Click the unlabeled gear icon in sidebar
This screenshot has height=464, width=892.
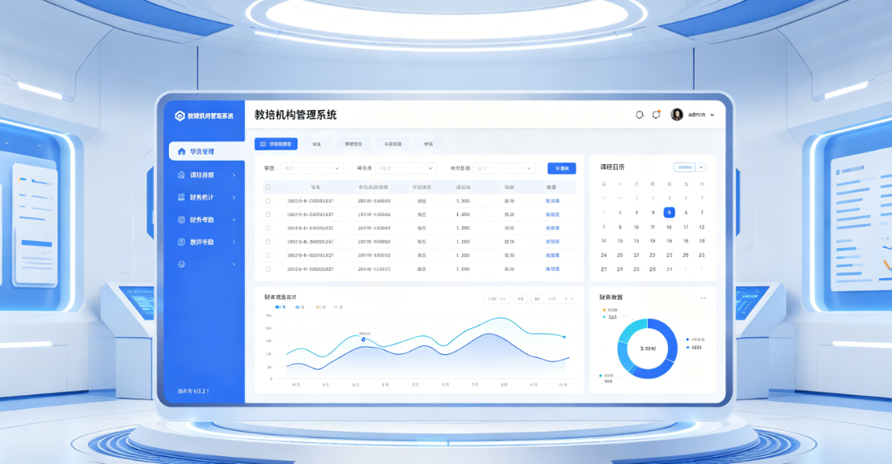click(x=181, y=264)
